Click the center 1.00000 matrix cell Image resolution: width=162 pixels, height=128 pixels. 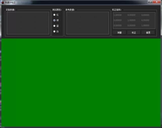point(131,20)
